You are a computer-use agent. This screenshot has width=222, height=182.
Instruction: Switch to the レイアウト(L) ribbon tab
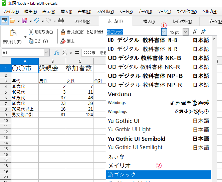183,21
